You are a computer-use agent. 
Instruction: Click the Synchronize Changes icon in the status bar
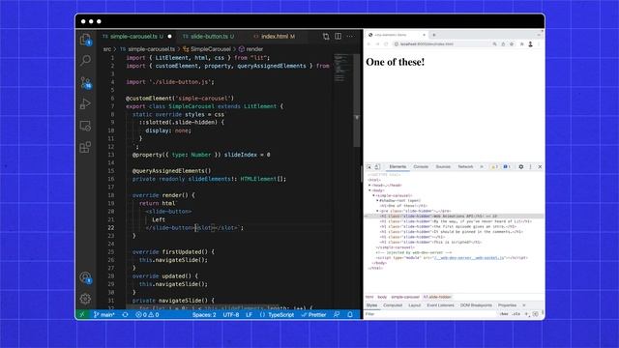click(x=125, y=314)
